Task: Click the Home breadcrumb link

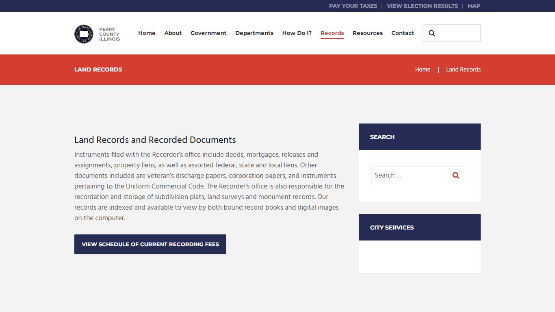Action: (423, 69)
